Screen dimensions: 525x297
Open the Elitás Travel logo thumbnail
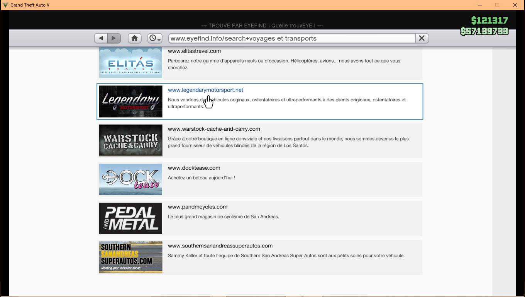[x=130, y=63]
